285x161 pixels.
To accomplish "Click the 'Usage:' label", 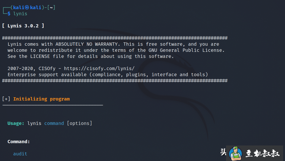I will pyautogui.click(x=16, y=123).
